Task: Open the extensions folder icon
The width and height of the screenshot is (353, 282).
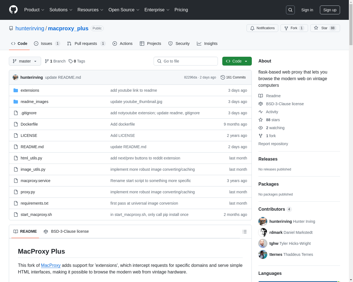Action: tap(16, 90)
